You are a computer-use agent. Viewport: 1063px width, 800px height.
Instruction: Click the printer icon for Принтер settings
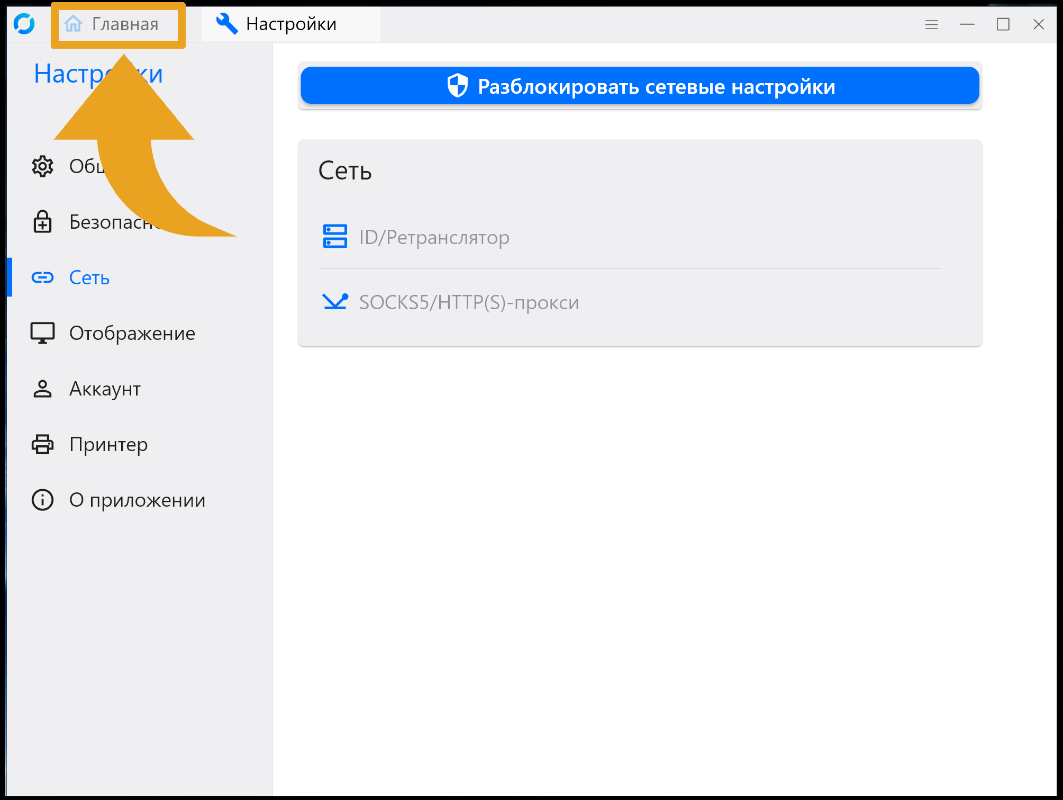42,445
